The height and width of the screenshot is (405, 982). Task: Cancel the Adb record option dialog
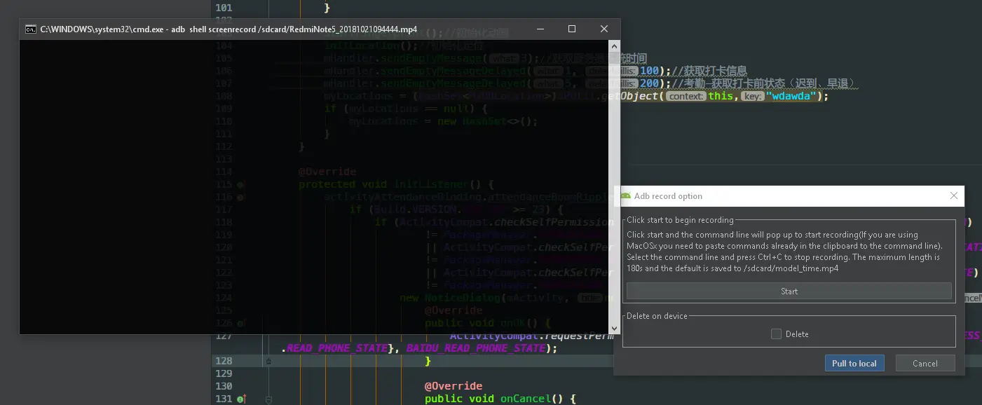(x=925, y=363)
